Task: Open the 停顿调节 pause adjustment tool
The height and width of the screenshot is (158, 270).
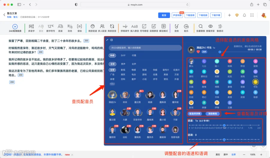Action: pos(125,28)
